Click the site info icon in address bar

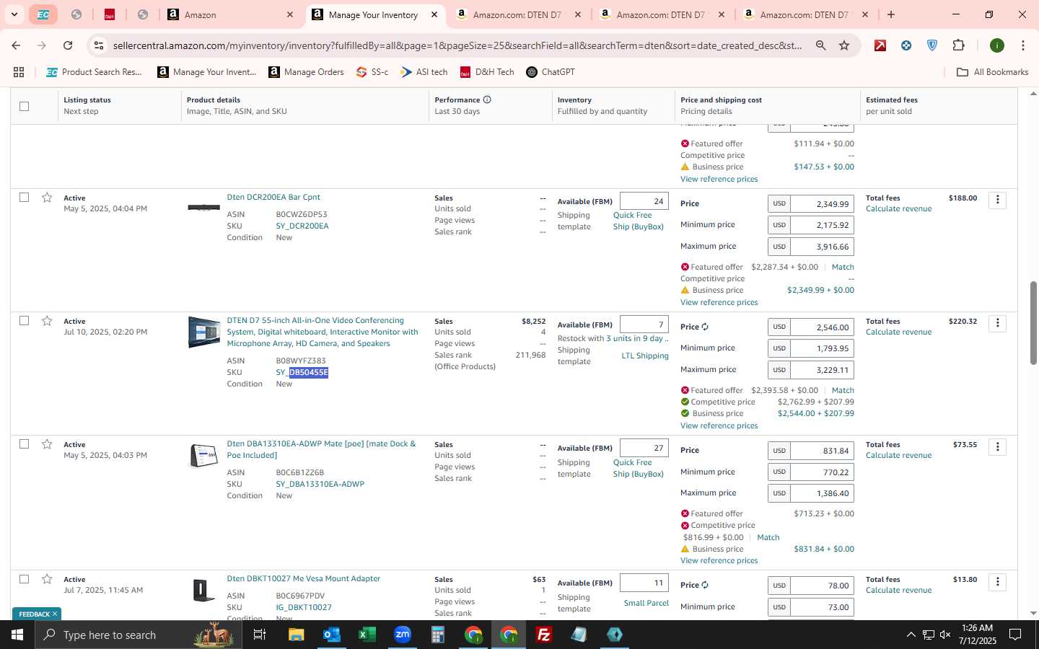click(99, 45)
